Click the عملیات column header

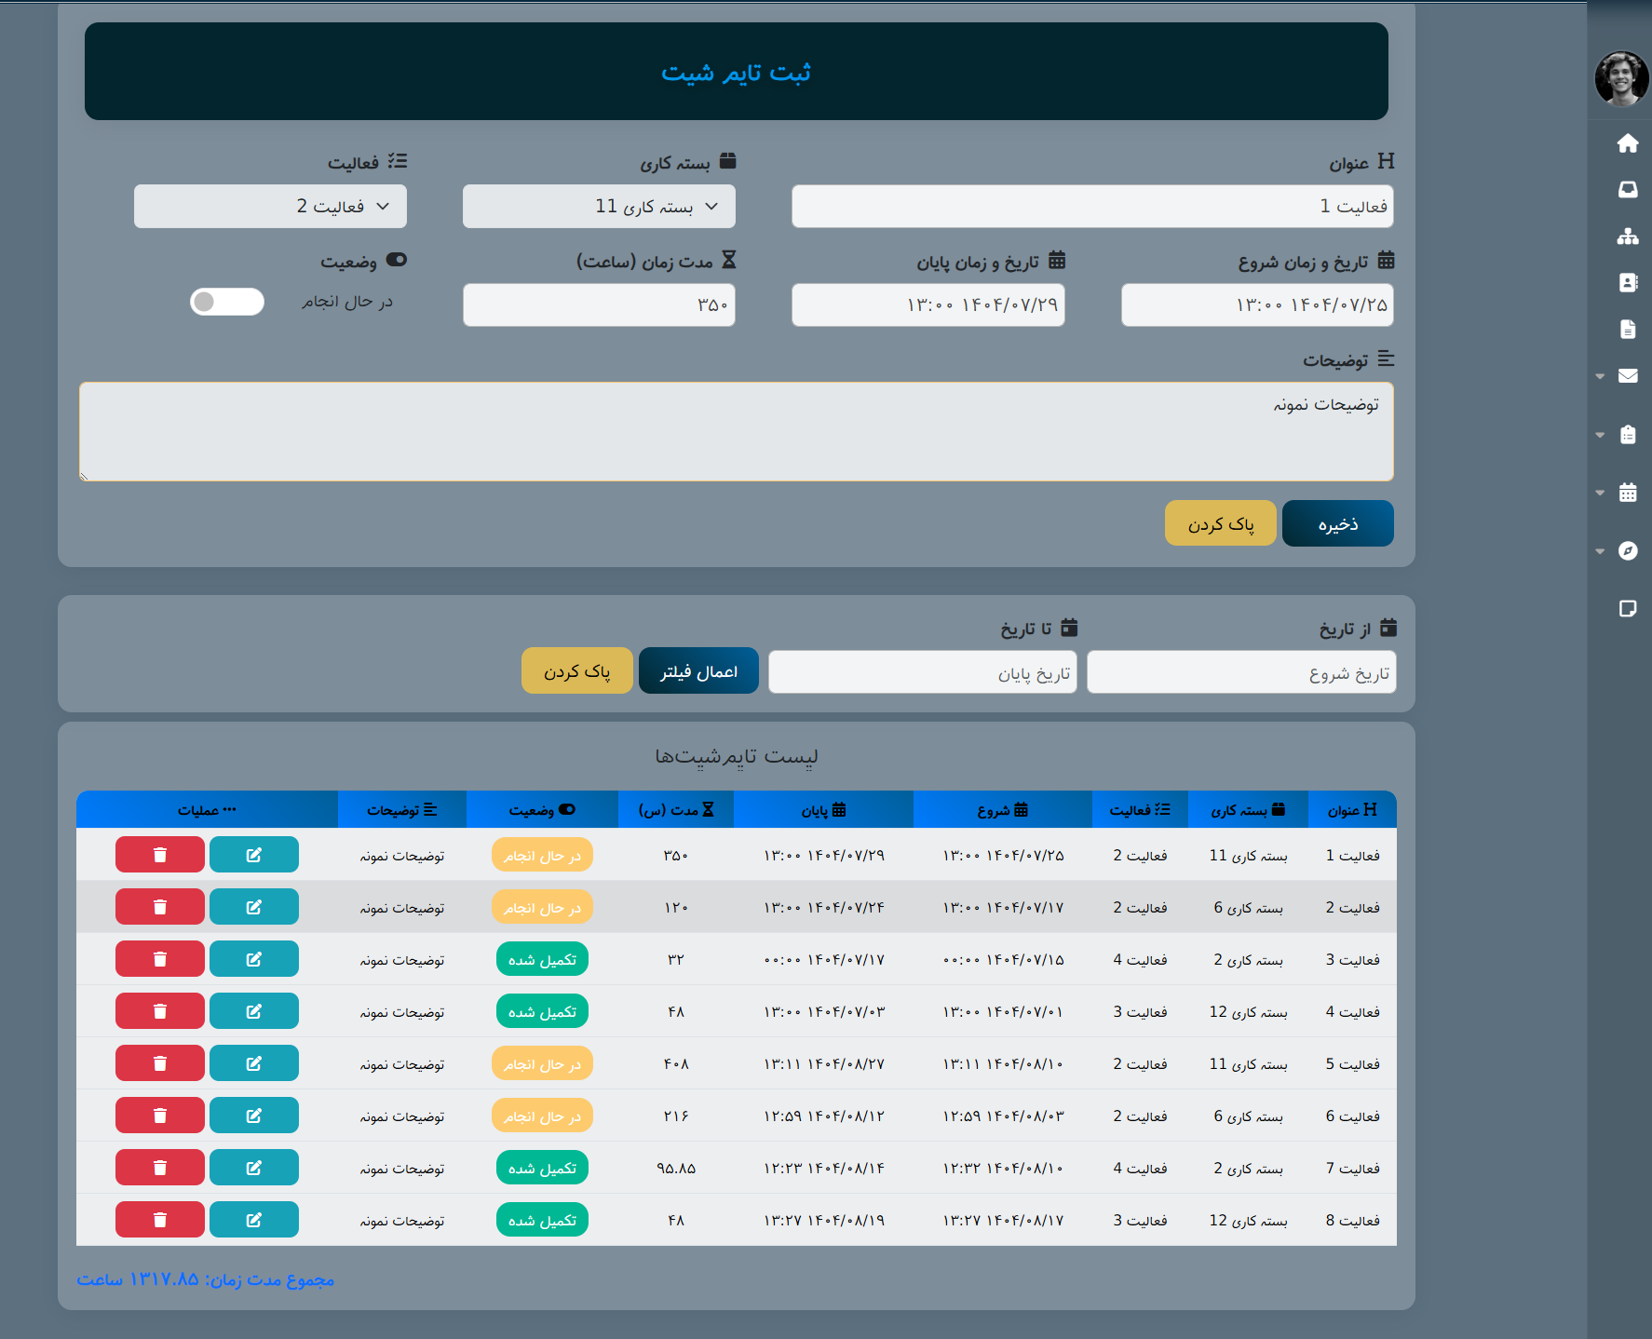[207, 809]
